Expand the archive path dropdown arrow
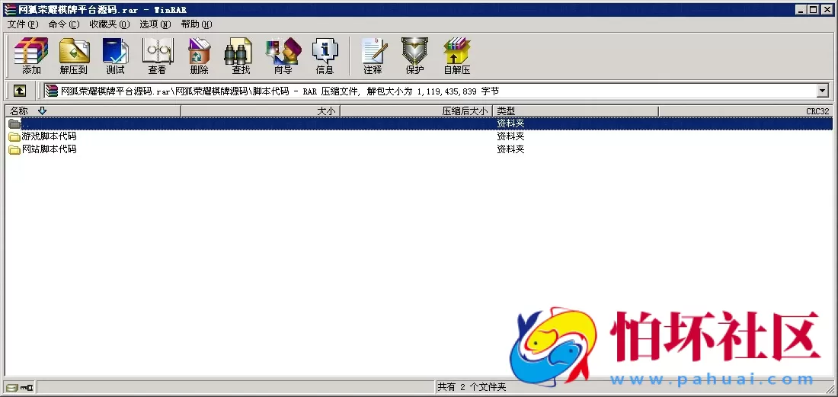 tap(822, 91)
